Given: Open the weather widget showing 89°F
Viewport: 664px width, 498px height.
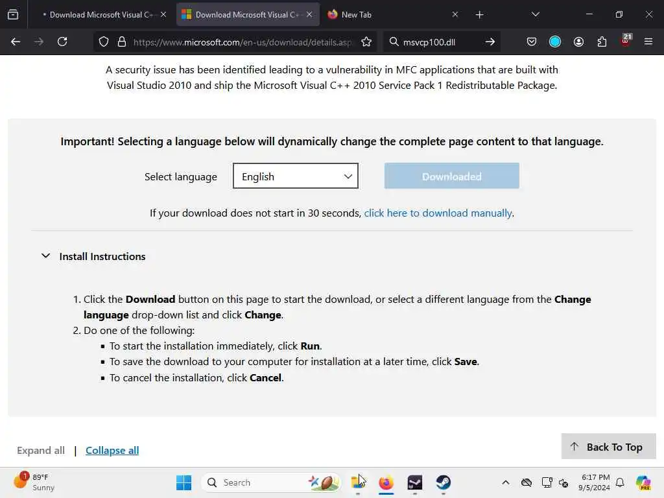Looking at the screenshot, I should [x=35, y=482].
